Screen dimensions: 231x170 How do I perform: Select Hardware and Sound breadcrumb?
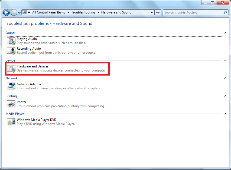point(116,12)
